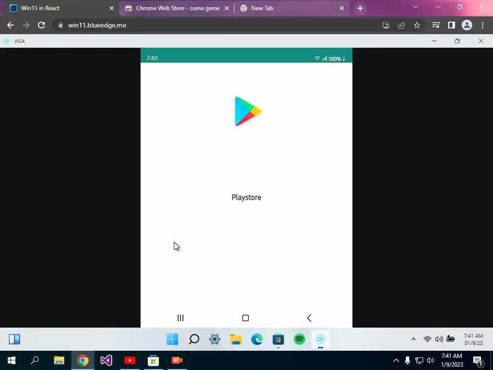Image resolution: width=493 pixels, height=370 pixels.
Task: Open YouTube app in host taskbar
Action: point(130,360)
